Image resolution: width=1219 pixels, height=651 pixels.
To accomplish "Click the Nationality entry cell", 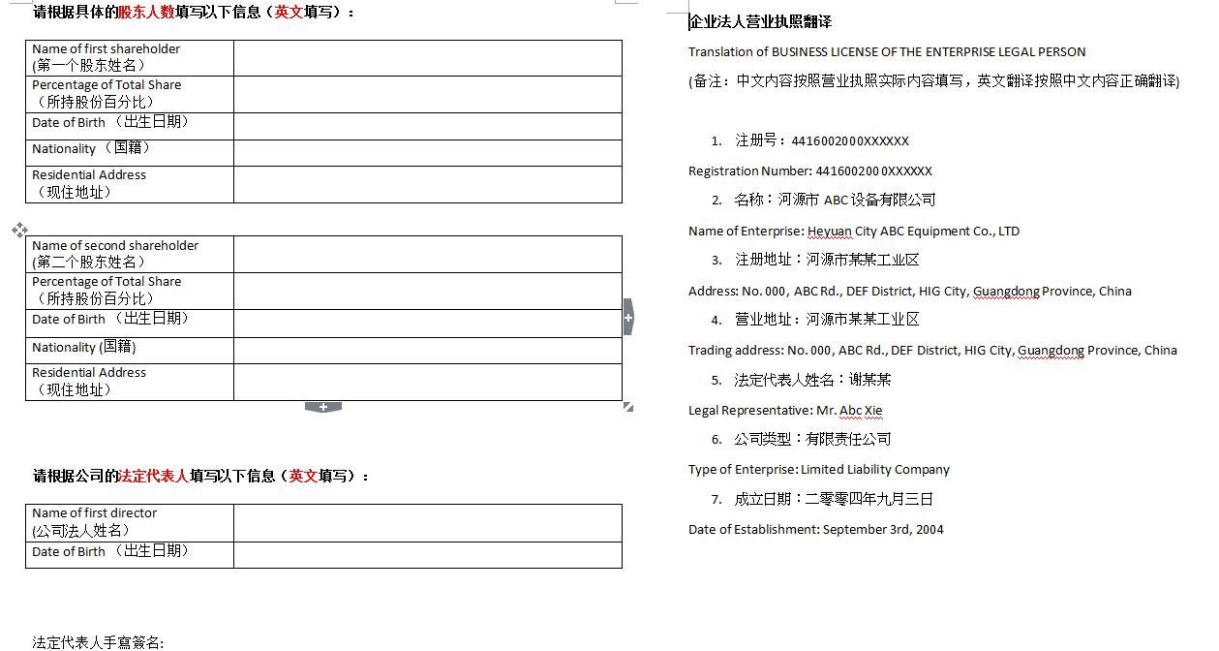I will pos(426,151).
